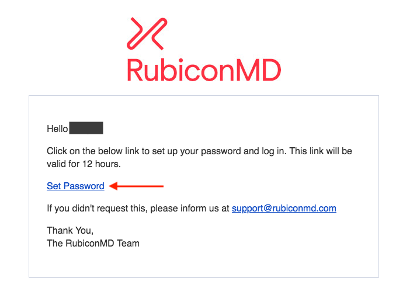The height and width of the screenshot is (295, 403).
Task: Click the word 'Team' in the signature
Action: (x=128, y=244)
